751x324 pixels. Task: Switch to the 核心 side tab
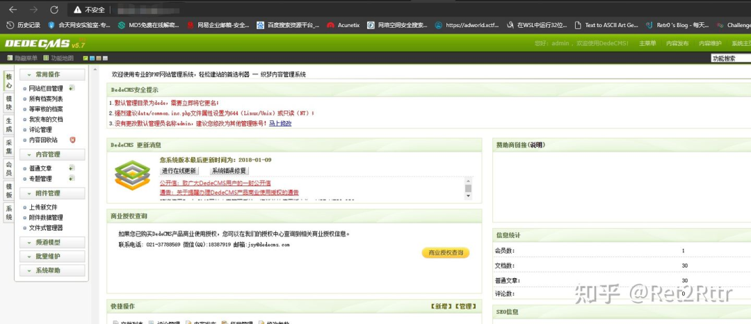[x=8, y=81]
